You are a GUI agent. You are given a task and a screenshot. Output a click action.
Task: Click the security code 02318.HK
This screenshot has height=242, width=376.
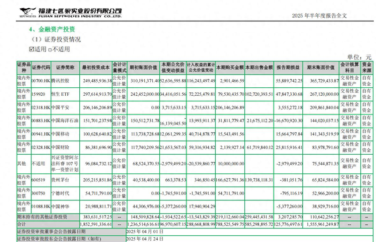[x=41, y=107]
